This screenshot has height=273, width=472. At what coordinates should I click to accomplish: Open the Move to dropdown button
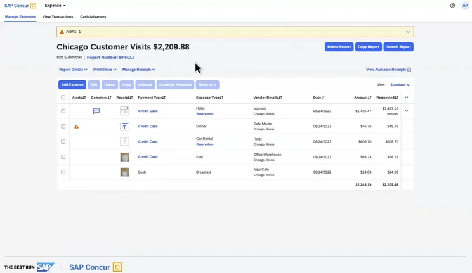pyautogui.click(x=207, y=84)
